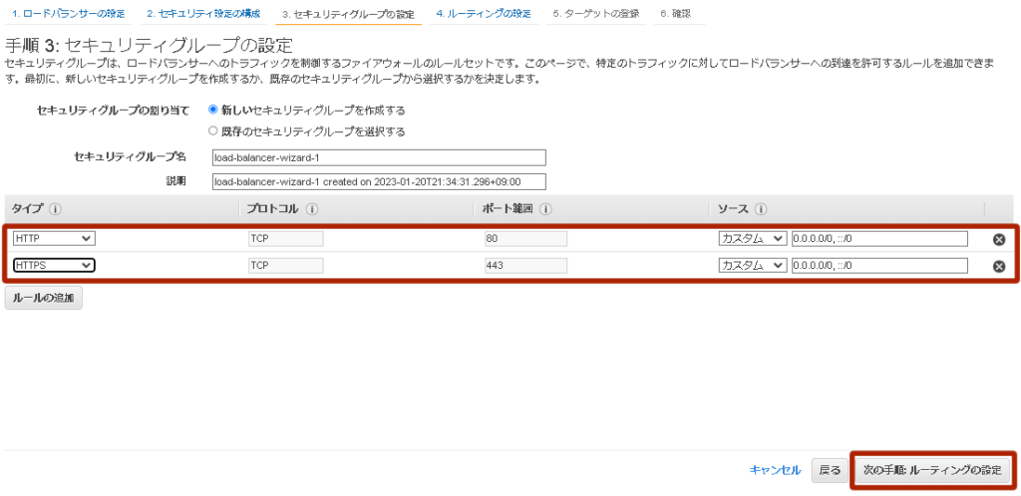Click info icon next to タイプ header
Image resolution: width=1021 pixels, height=496 pixels.
pyautogui.click(x=56, y=209)
